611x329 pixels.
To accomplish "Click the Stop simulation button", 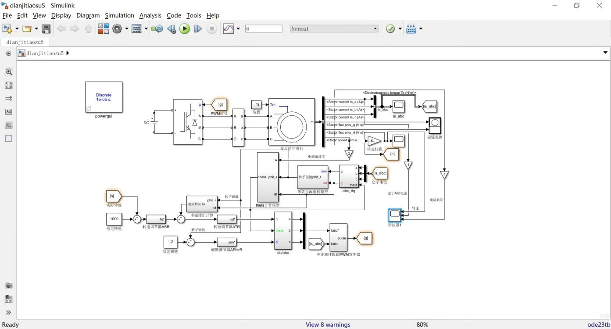I will coord(212,29).
